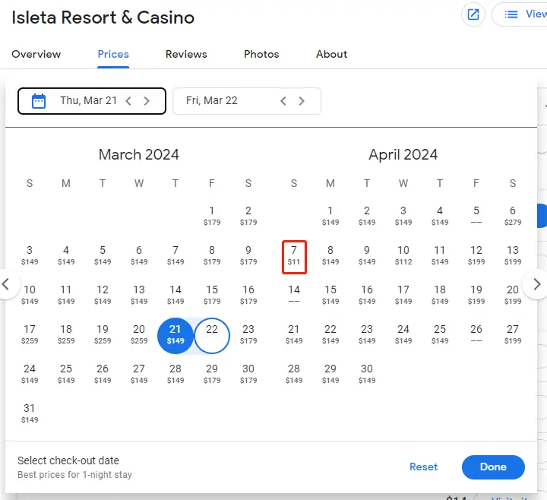Viewport: 547px width, 500px height.
Task: Select March 22 as check-out date
Action: (x=212, y=335)
